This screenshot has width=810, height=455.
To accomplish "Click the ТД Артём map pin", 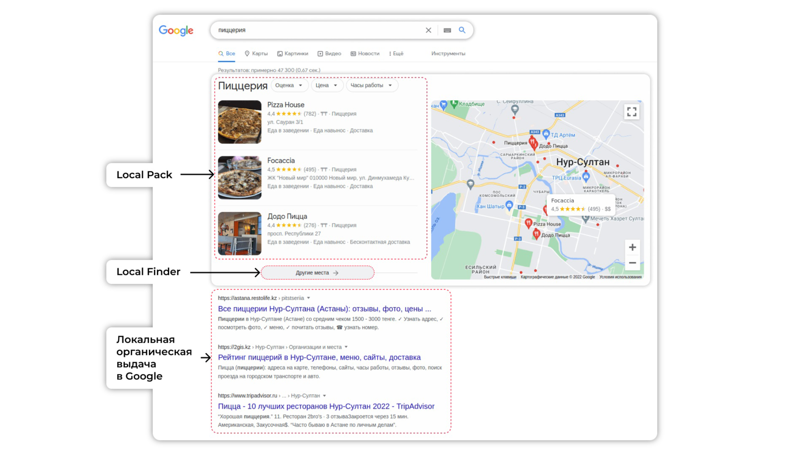I will (x=546, y=134).
